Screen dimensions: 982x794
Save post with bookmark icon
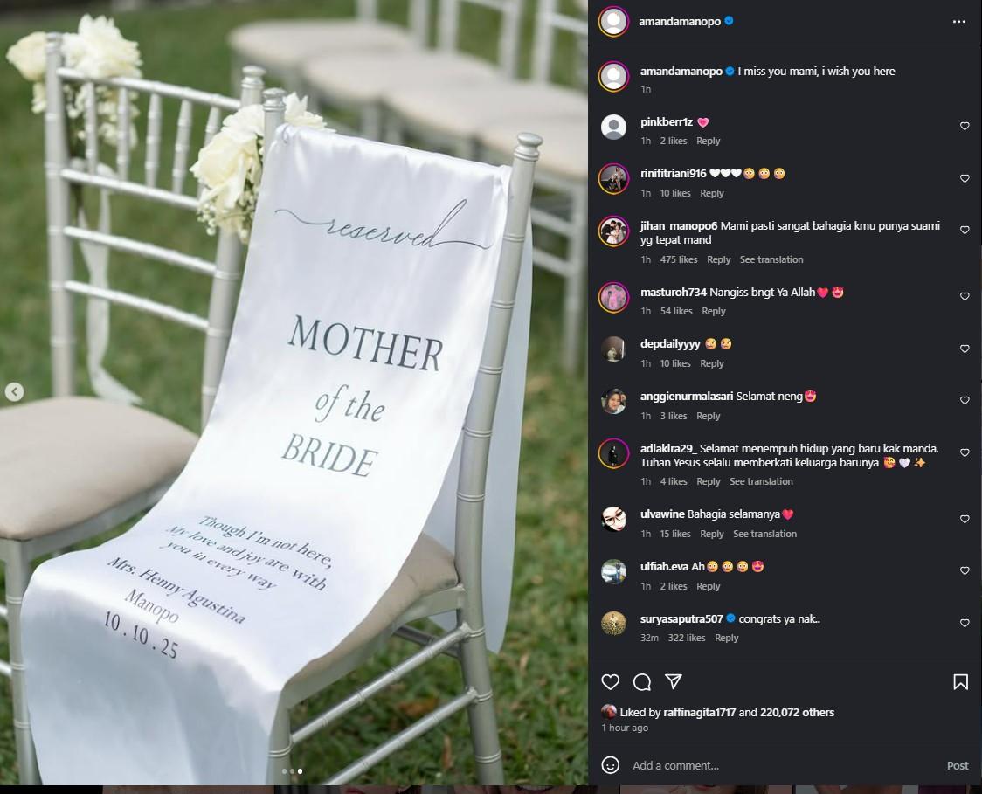pyautogui.click(x=961, y=682)
